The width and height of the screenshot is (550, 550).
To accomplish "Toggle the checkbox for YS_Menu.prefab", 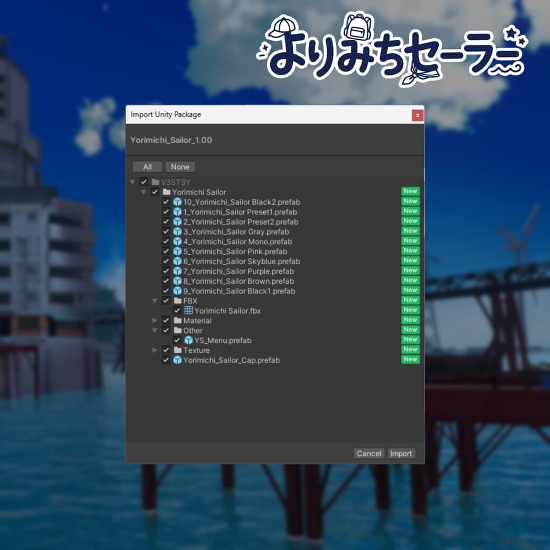I will coord(178,341).
